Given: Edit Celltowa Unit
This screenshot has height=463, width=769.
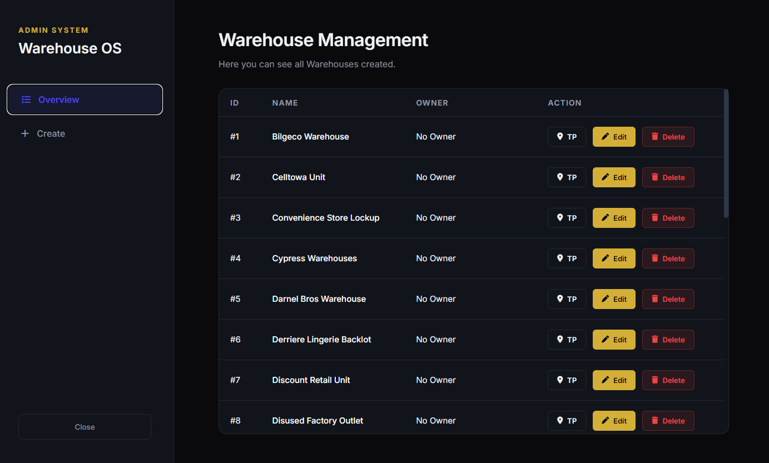Looking at the screenshot, I should pyautogui.click(x=614, y=177).
